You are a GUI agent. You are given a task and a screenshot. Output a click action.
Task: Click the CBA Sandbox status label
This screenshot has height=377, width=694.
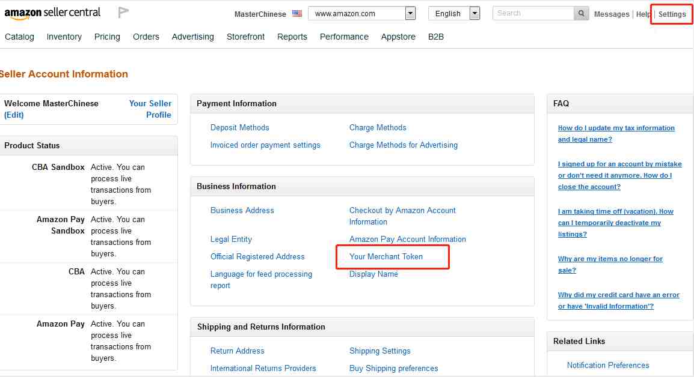point(58,167)
